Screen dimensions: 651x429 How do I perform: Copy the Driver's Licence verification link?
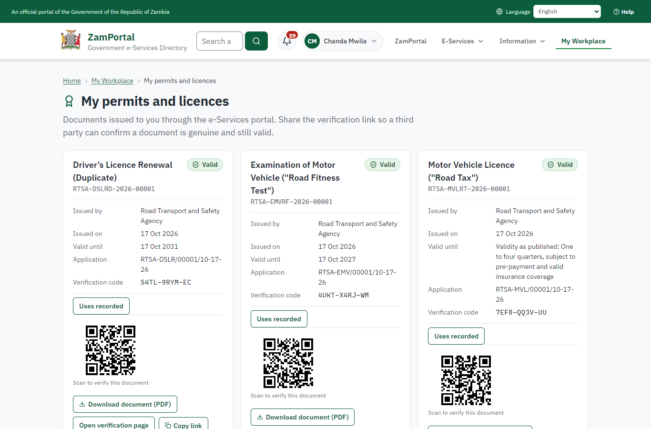[183, 423]
